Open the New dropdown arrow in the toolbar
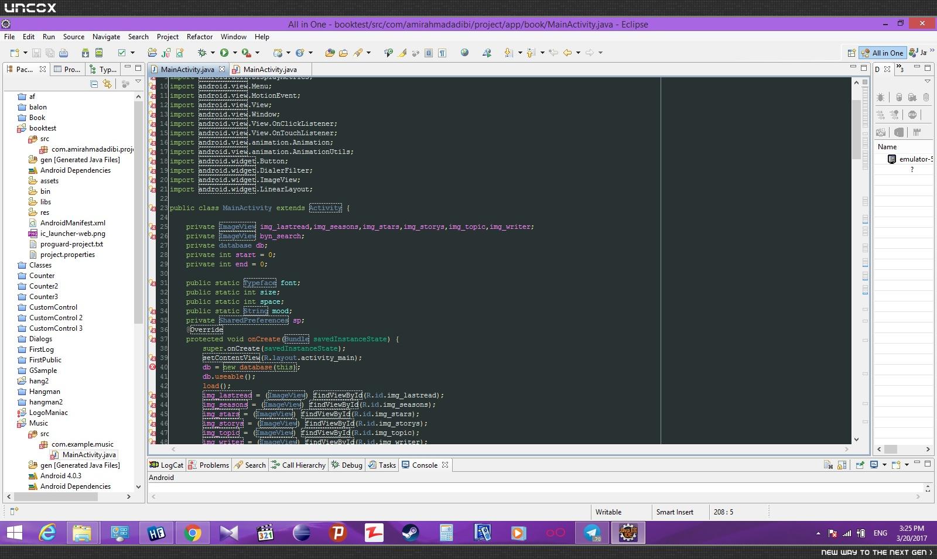Viewport: 937px width, 559px height. click(25, 53)
